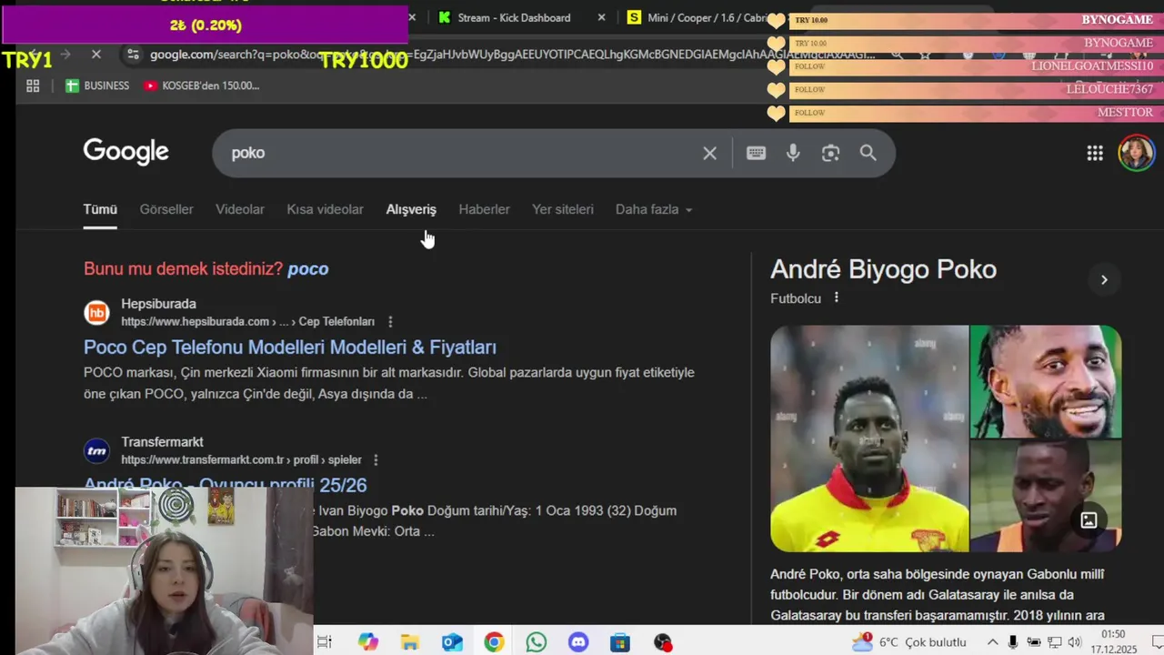Viewport: 1164px width, 655px height.
Task: Open the site information icon in the address bar
Action: (133, 55)
